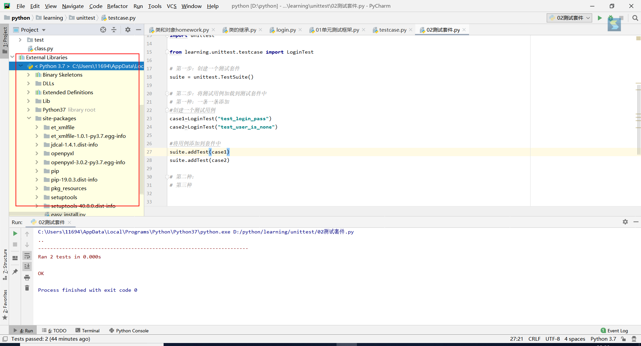Click line ending indicator CRLF
Screen dimensions: 641x346
pos(534,339)
